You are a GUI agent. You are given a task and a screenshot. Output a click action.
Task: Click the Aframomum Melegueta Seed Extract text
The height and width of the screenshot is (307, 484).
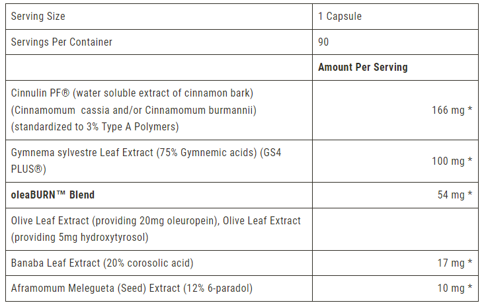[132, 288]
